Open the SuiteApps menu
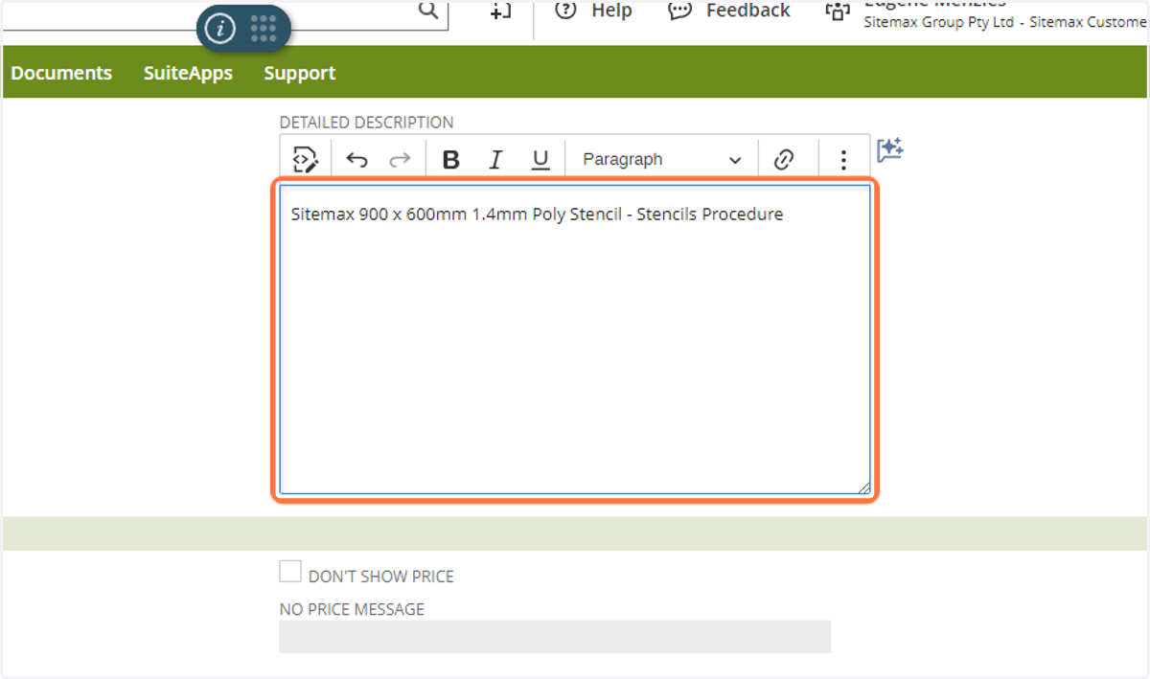This screenshot has height=679, width=1150. click(188, 73)
